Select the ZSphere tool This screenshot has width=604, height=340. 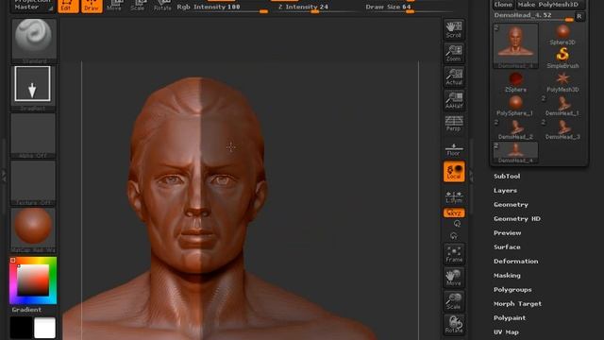point(515,82)
